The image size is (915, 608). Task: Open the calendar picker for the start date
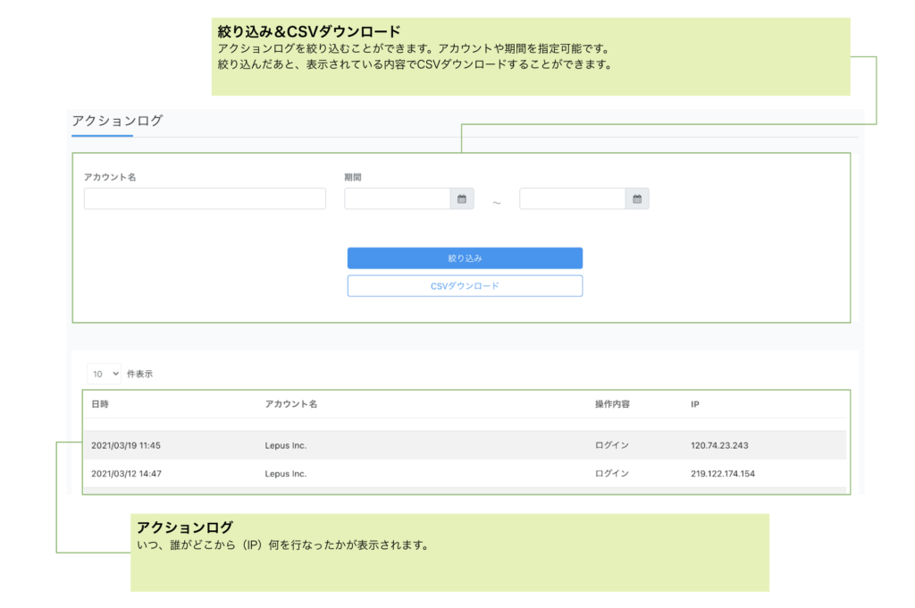pos(462,198)
